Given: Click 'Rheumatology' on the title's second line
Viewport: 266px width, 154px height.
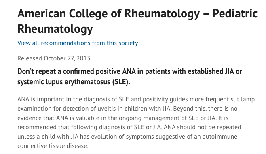Looking at the screenshot, I should coord(55,29).
